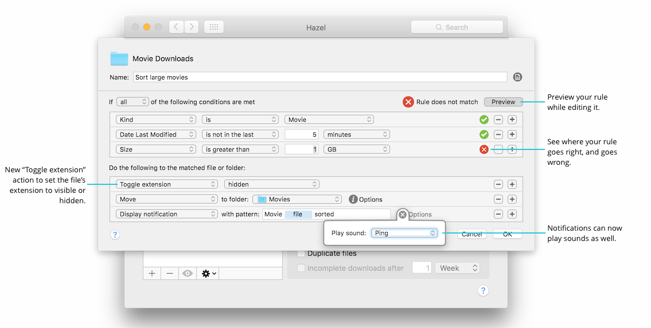The height and width of the screenshot is (328, 651).
Task: Click the size value field showing 1
Action: click(302, 149)
